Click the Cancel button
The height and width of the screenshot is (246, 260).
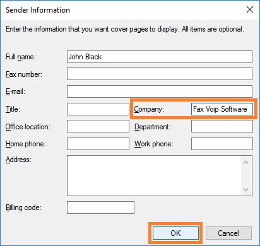pos(228,233)
